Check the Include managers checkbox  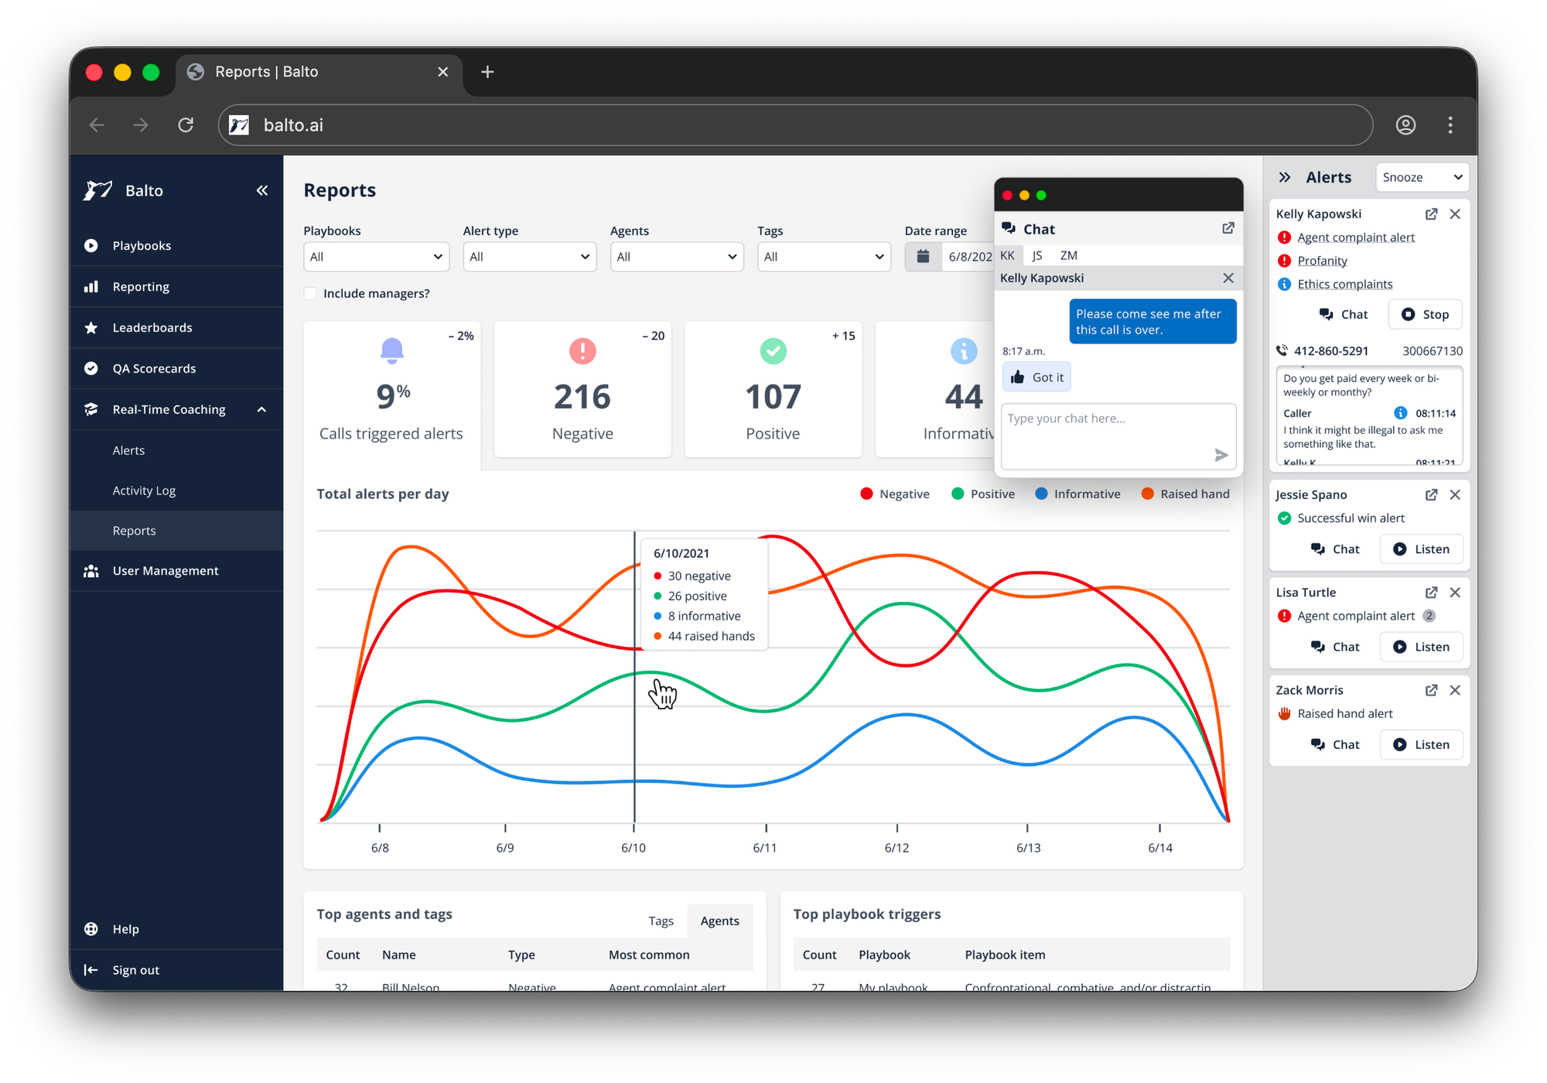311,294
